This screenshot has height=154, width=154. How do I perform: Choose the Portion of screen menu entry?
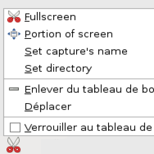tap(79, 34)
